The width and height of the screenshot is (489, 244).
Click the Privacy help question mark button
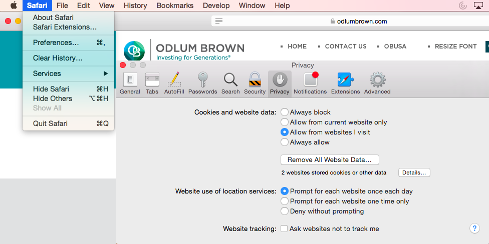point(474,228)
